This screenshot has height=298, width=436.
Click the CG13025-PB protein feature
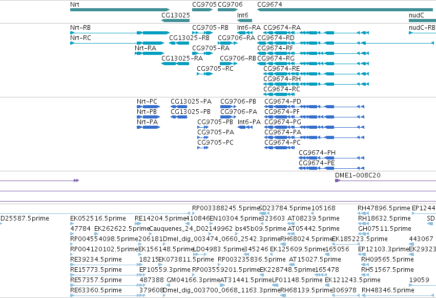[179, 117]
